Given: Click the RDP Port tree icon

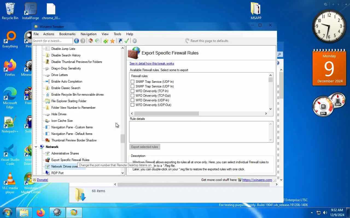Looking at the screenshot, I should [x=47, y=173].
